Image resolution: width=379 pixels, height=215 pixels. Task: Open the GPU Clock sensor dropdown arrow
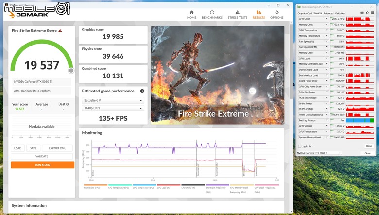click(x=327, y=19)
